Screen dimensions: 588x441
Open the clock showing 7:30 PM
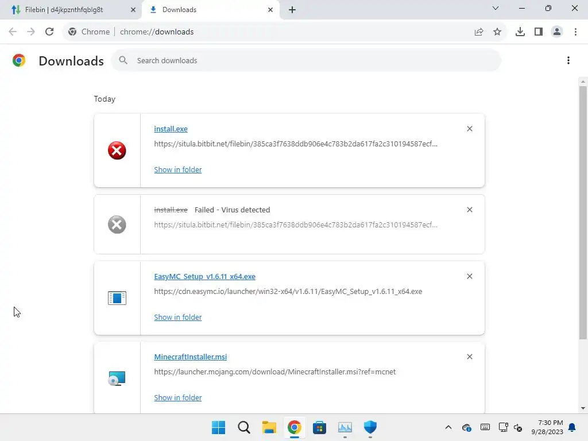tap(547, 427)
